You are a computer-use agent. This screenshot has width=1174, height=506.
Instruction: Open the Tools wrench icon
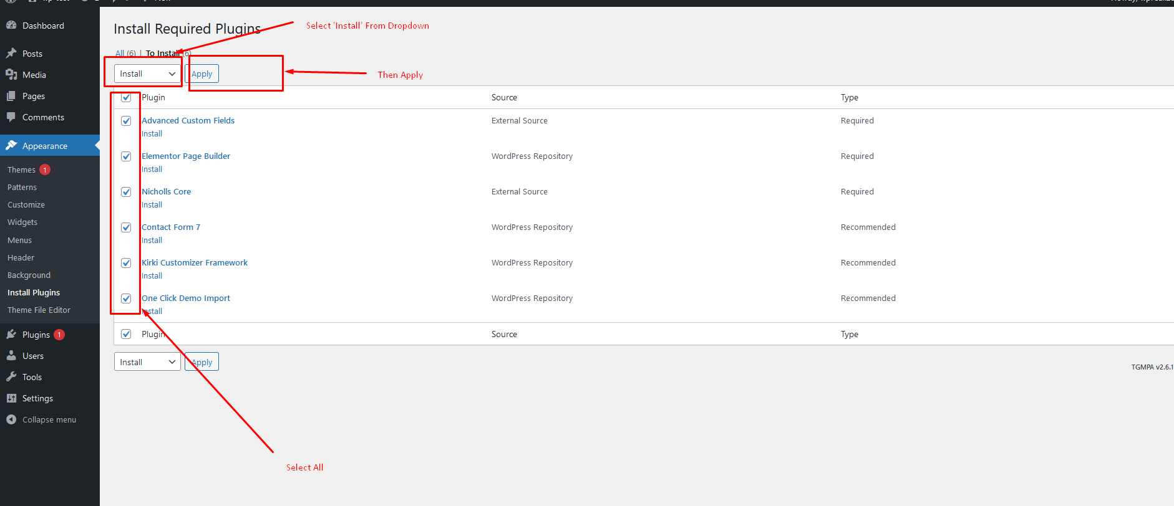[11, 377]
